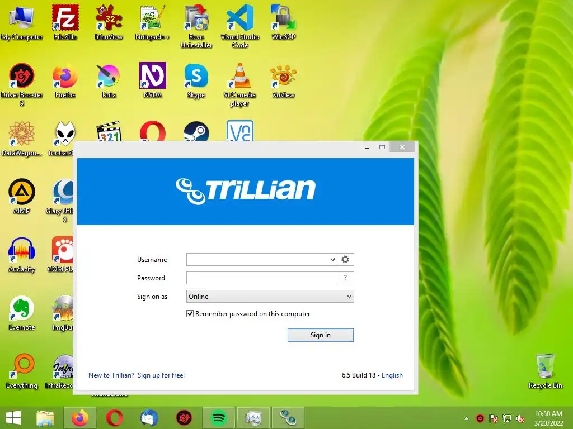Minimize the Trillian login window

pos(367,147)
